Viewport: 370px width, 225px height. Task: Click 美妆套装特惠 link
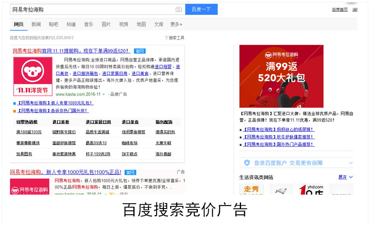coord(64,154)
